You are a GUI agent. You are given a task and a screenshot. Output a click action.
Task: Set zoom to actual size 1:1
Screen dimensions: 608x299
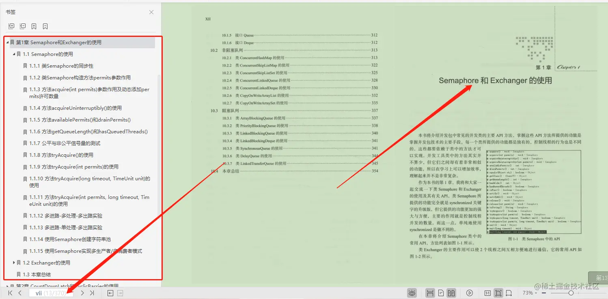click(x=487, y=293)
